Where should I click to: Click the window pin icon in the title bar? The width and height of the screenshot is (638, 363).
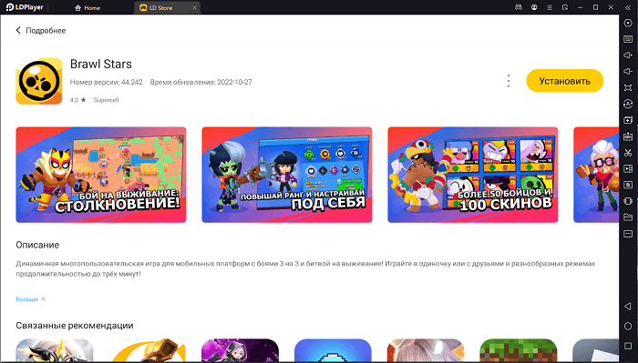(565, 7)
